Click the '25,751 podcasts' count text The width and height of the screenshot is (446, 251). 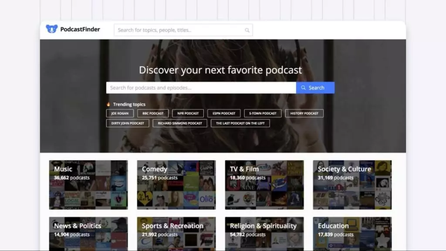click(x=159, y=178)
